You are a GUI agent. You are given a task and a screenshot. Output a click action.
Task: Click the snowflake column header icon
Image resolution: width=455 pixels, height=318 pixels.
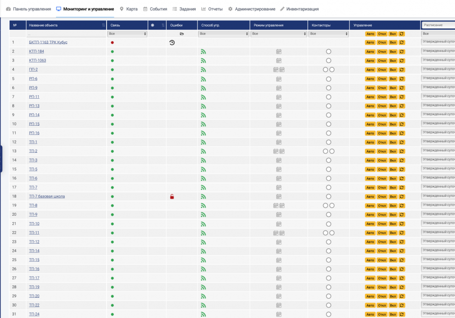pyautogui.click(x=152, y=25)
